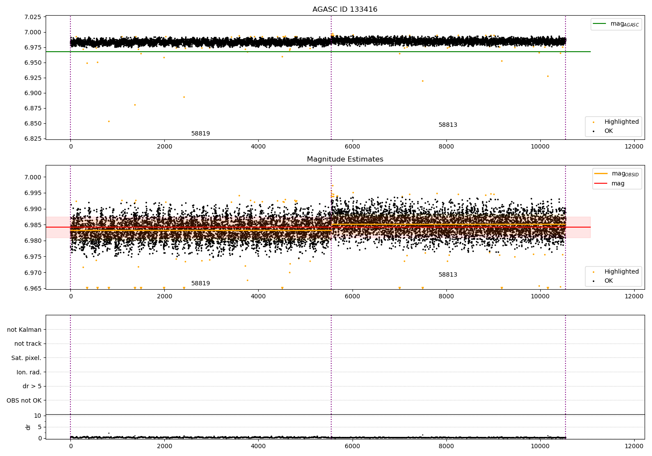Viewport: 652px width, 456px height.
Task: Click the orange outlier near 6.920 magnitude
Action: (x=422, y=81)
